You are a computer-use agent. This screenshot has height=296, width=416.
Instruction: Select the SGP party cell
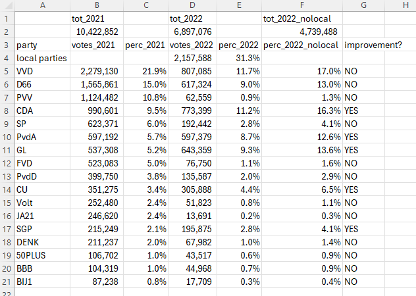[x=42, y=229]
